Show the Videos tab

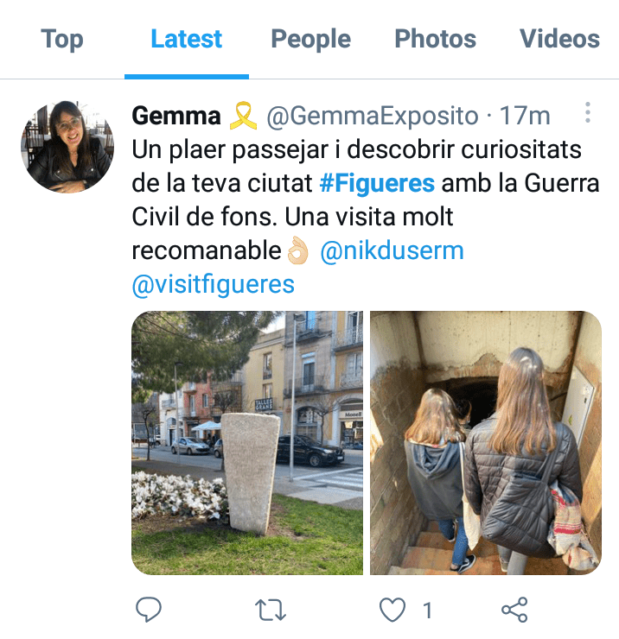560,39
